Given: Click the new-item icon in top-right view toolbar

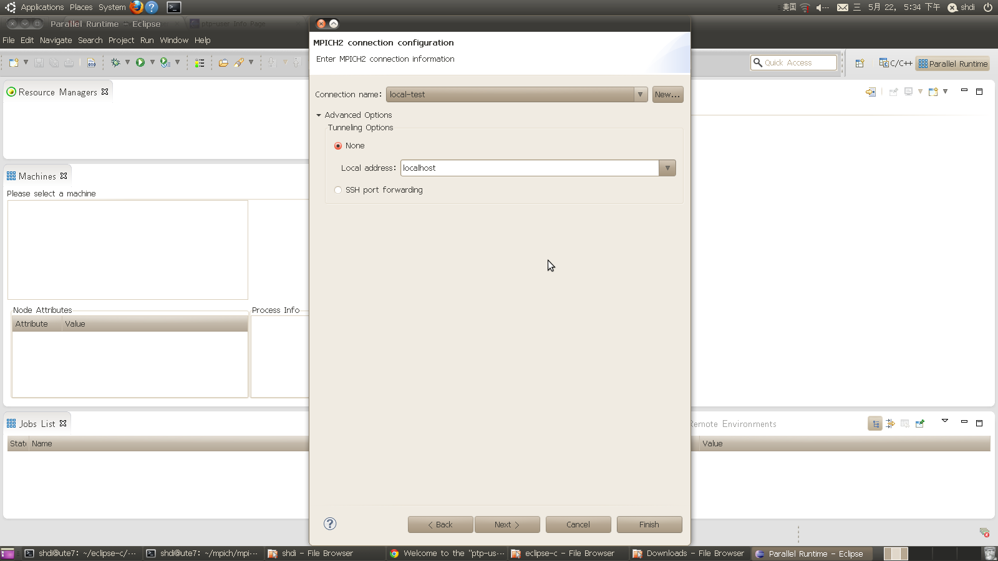Looking at the screenshot, I should (933, 92).
